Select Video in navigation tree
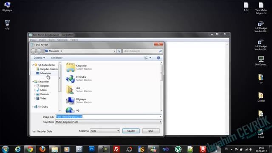Image resolution: width=272 pixels, height=153 pixels. (41, 98)
